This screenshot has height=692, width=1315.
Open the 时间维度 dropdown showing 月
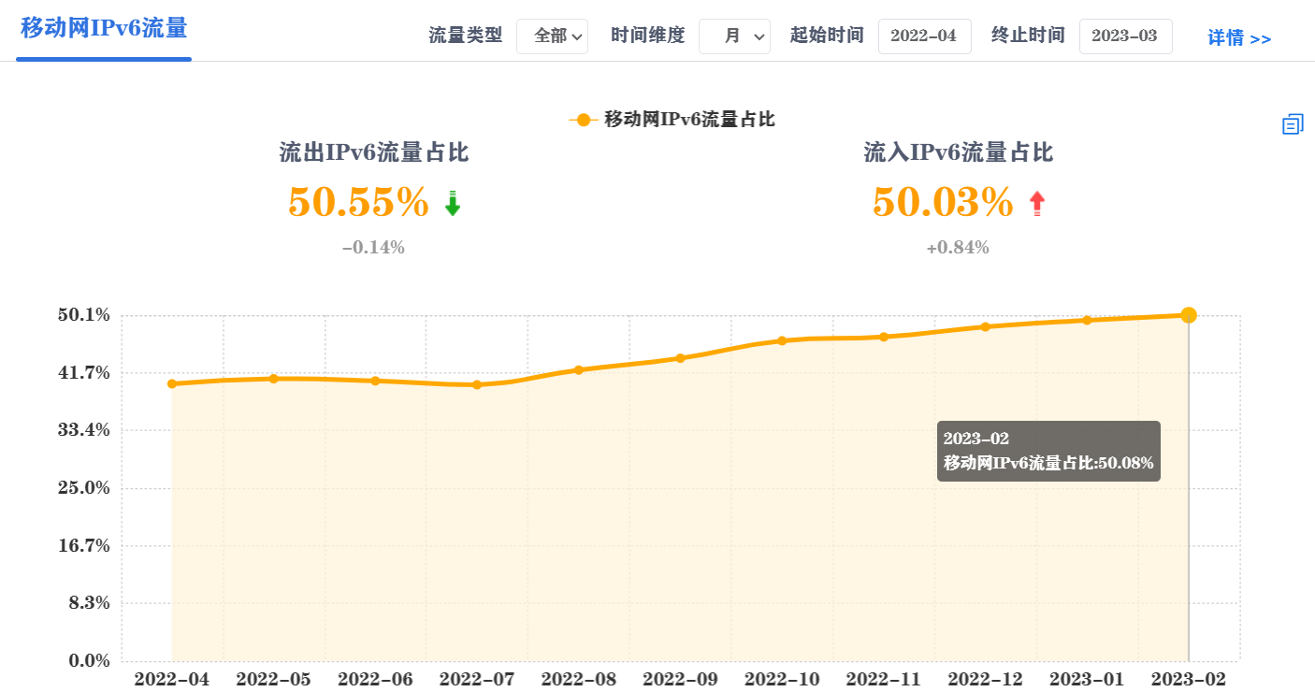(734, 36)
